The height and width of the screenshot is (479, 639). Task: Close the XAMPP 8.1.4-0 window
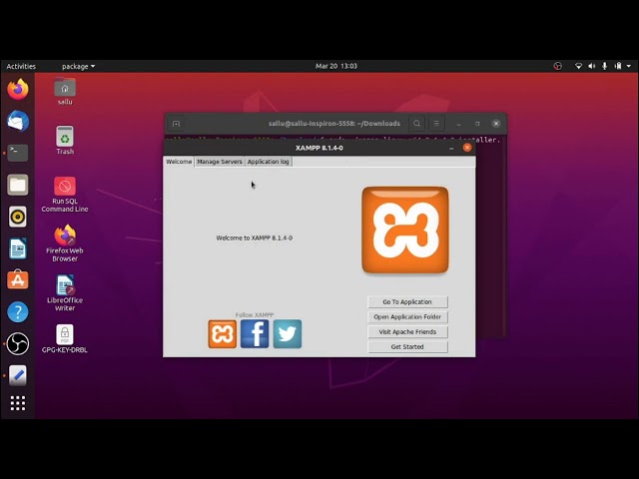pos(467,148)
